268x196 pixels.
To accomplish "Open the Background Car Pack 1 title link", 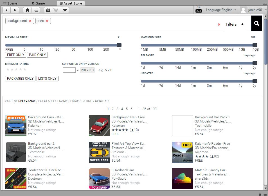I will pyautogui.click(x=212, y=117).
